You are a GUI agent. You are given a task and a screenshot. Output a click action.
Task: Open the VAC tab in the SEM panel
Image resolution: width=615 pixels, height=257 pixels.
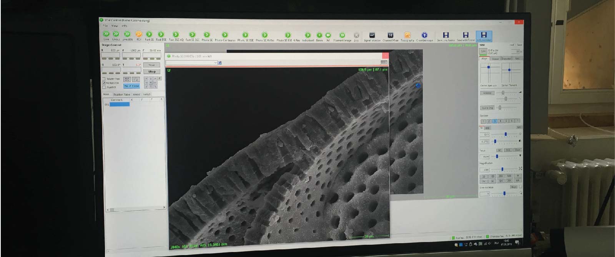[517, 59]
